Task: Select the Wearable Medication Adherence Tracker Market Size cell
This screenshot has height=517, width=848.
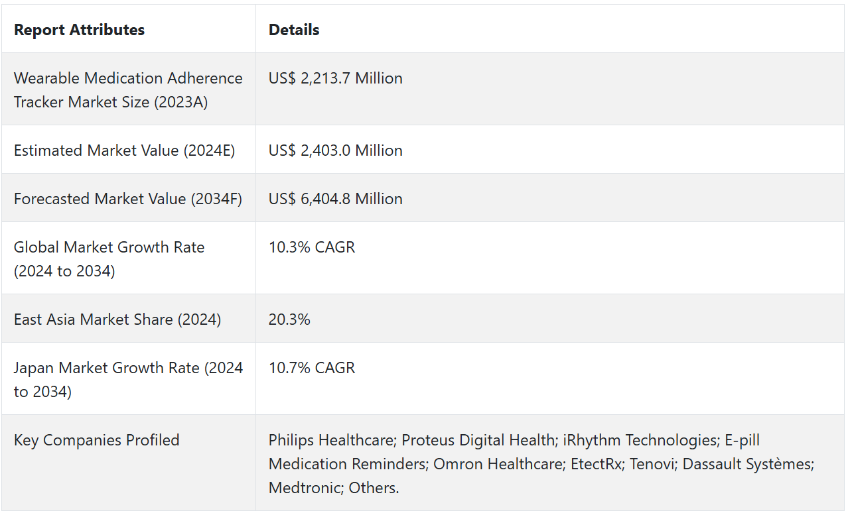Action: point(128,90)
